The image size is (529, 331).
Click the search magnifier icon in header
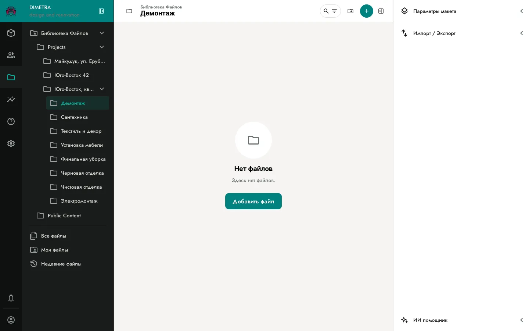(326, 11)
